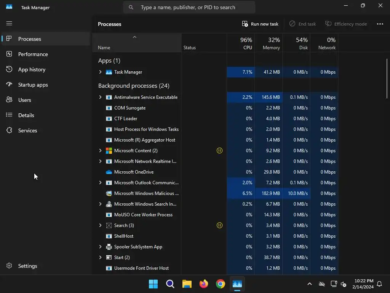Click Run new task
This screenshot has width=390, height=293.
[260, 24]
